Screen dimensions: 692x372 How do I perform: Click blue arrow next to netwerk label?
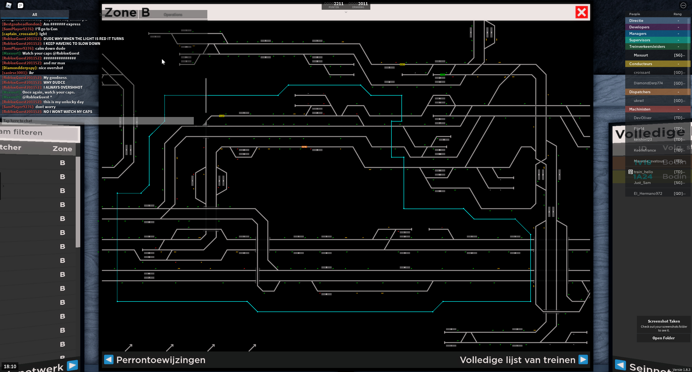click(x=72, y=366)
